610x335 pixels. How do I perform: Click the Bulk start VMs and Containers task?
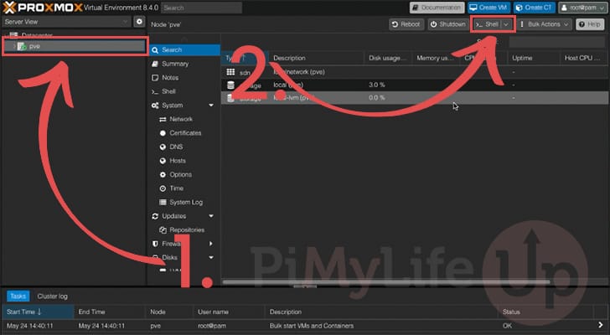(312, 326)
